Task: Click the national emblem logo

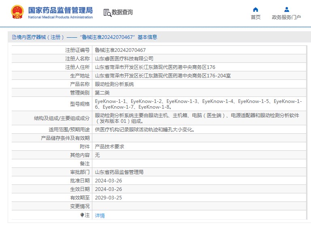Action: [x=17, y=12]
